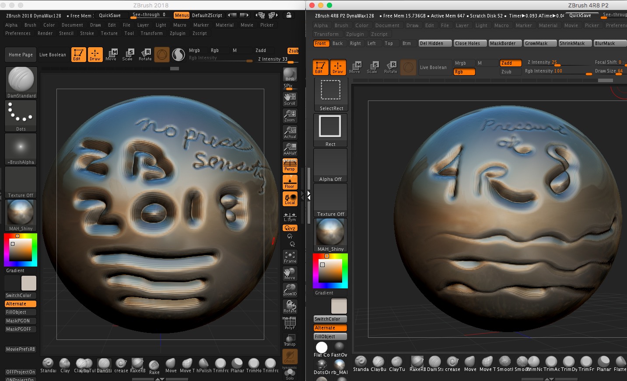Select Scale tool in ZBrush 2018 window
This screenshot has height=381, width=627.
point(128,55)
